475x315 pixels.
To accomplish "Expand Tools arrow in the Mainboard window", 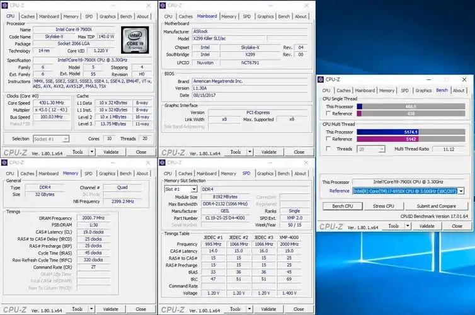I will 249,152.
